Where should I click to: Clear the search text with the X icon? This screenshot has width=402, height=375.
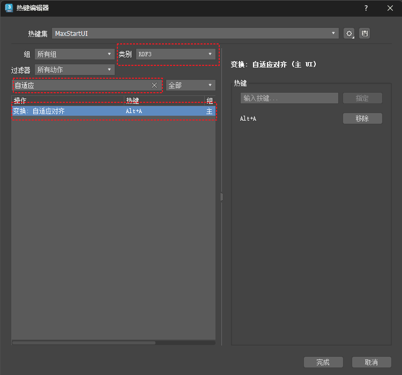[154, 85]
